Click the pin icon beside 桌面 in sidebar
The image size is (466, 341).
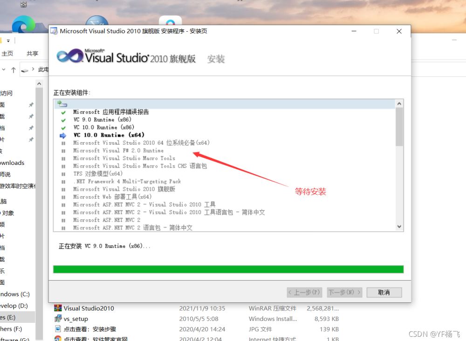click(31, 104)
